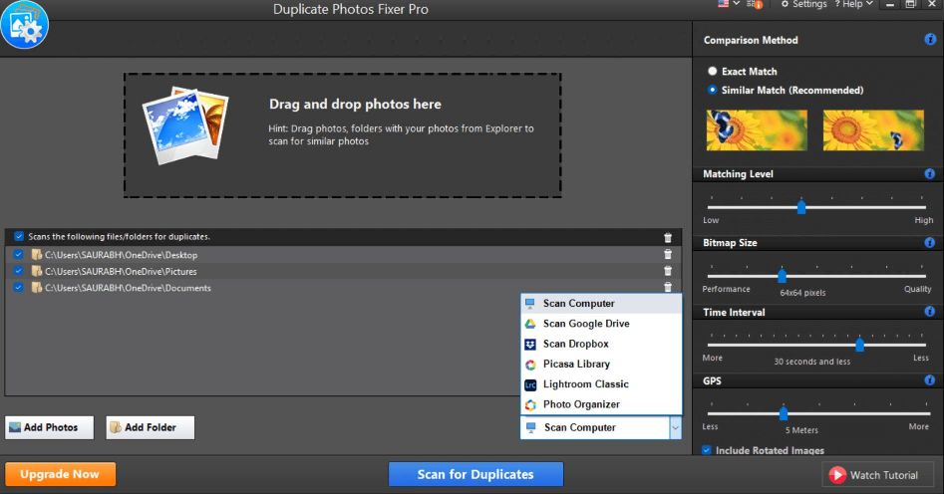Collapse the Scan Computer dropdown arrow
Viewport: 944px width, 494px height.
(674, 427)
